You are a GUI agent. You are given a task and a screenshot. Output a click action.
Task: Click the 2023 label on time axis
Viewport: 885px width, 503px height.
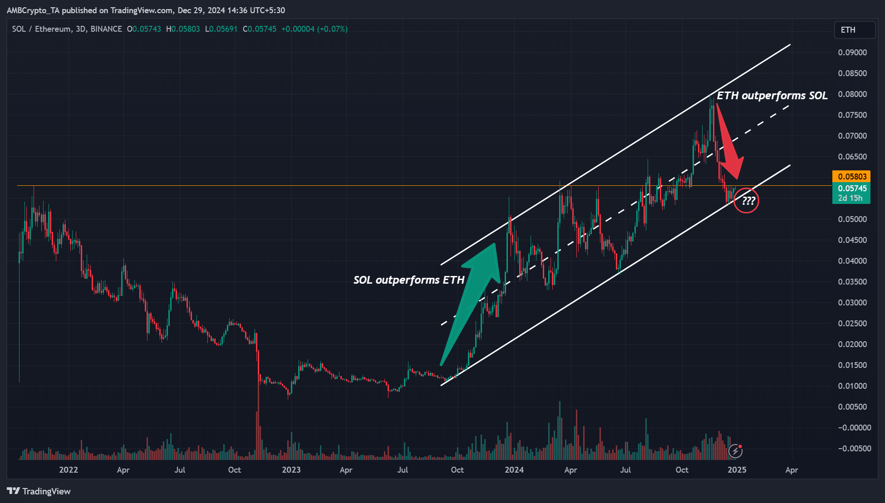pyautogui.click(x=291, y=470)
